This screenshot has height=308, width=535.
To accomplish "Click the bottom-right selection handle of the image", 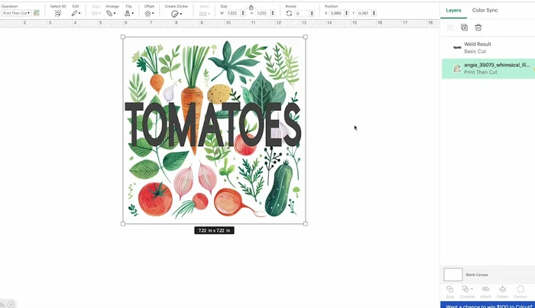I will [x=306, y=224].
